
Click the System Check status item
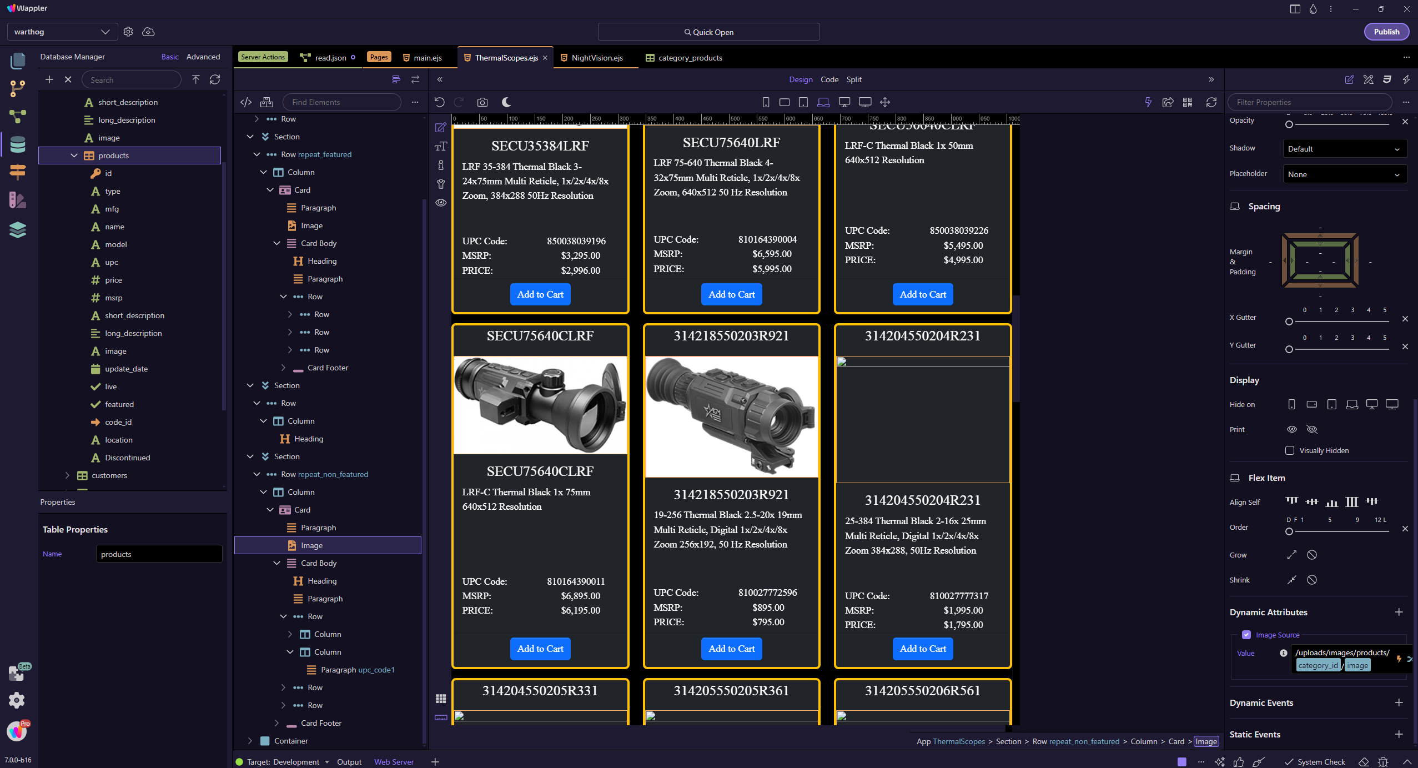click(1315, 762)
